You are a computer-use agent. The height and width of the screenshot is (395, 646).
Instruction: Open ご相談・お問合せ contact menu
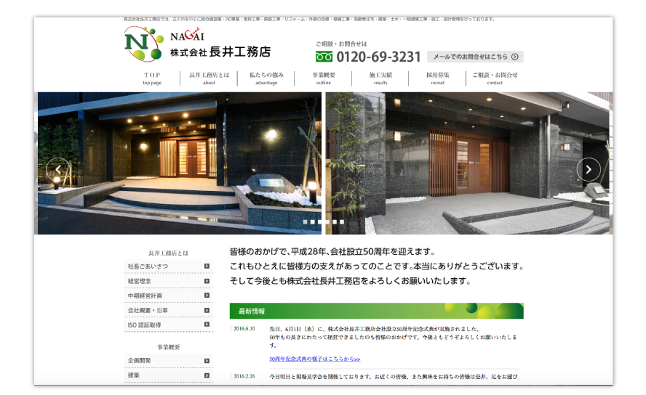point(495,78)
